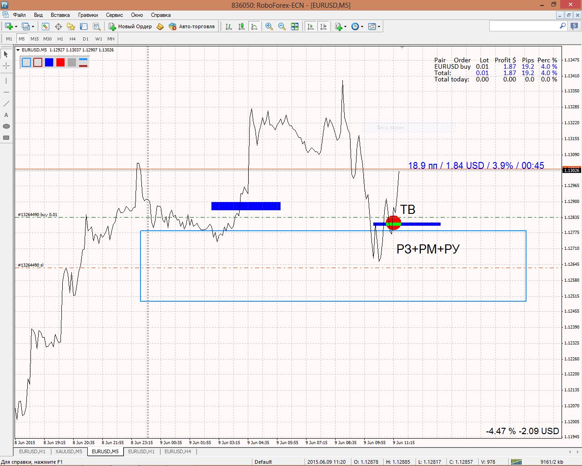Viewport: 582px width, 466px height.
Task: Click the solid red color swatch on chart
Action: click(x=60, y=62)
